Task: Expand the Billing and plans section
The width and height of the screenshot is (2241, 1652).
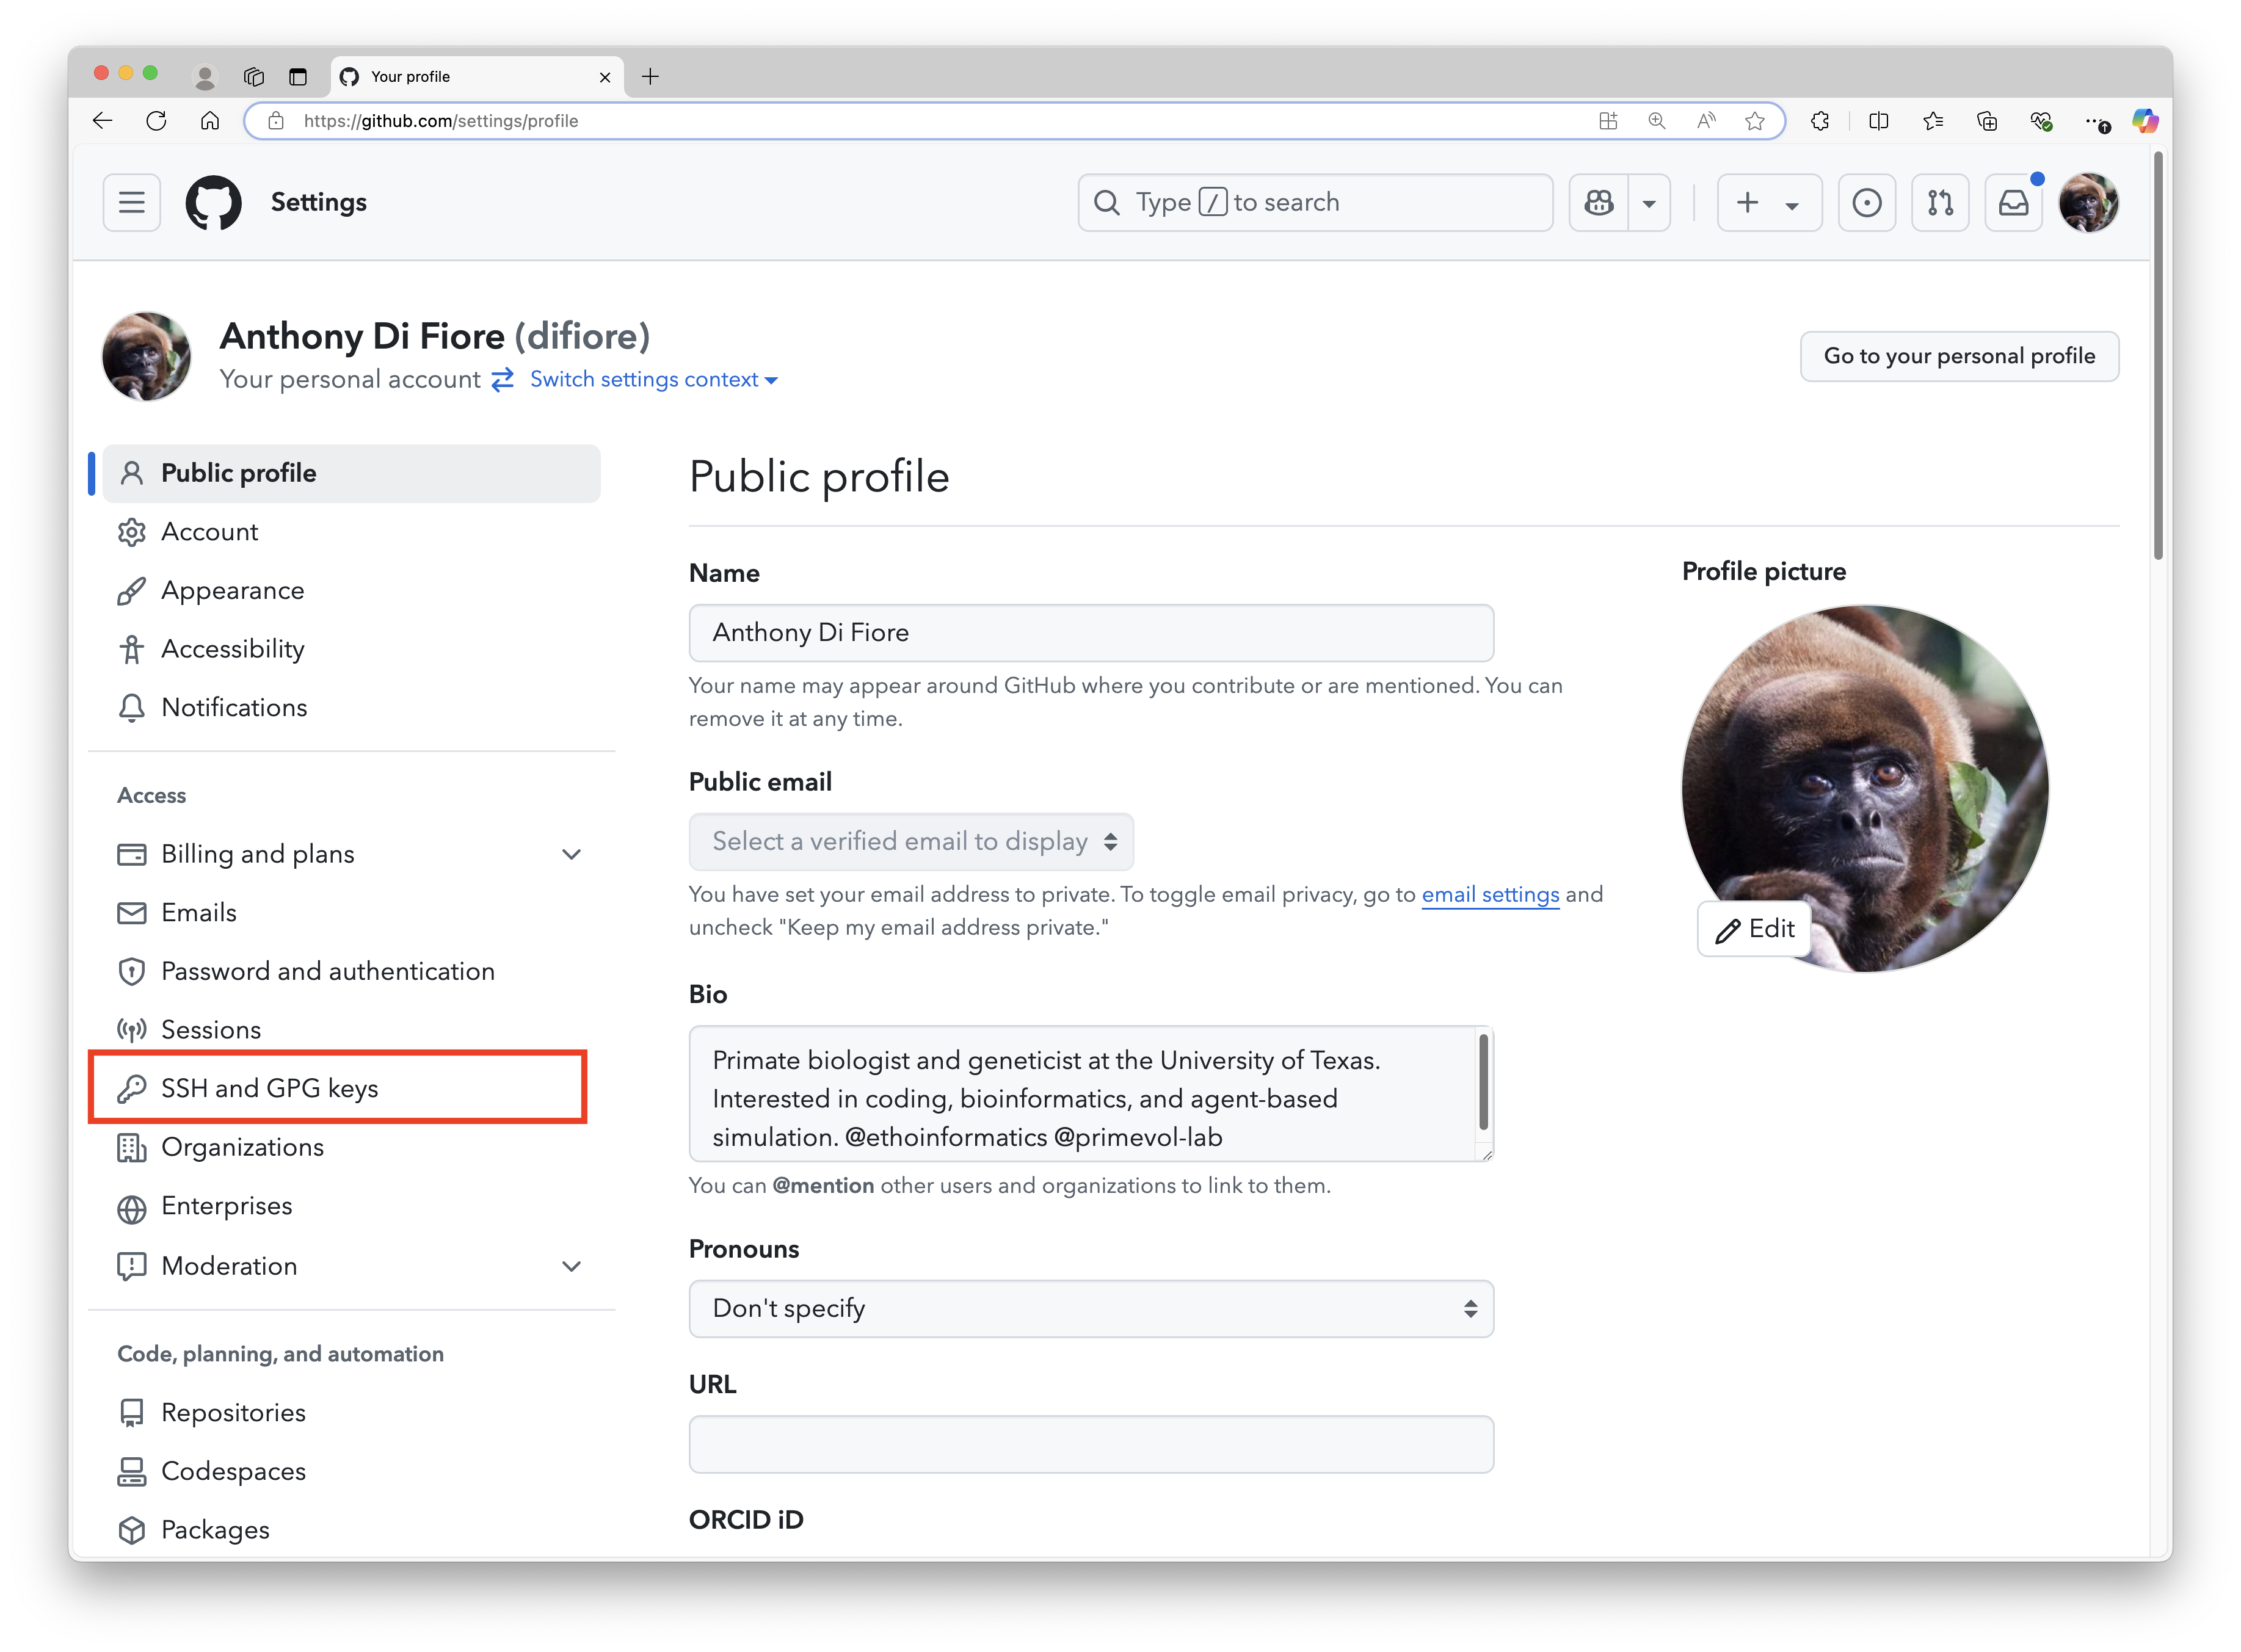Action: tap(571, 854)
